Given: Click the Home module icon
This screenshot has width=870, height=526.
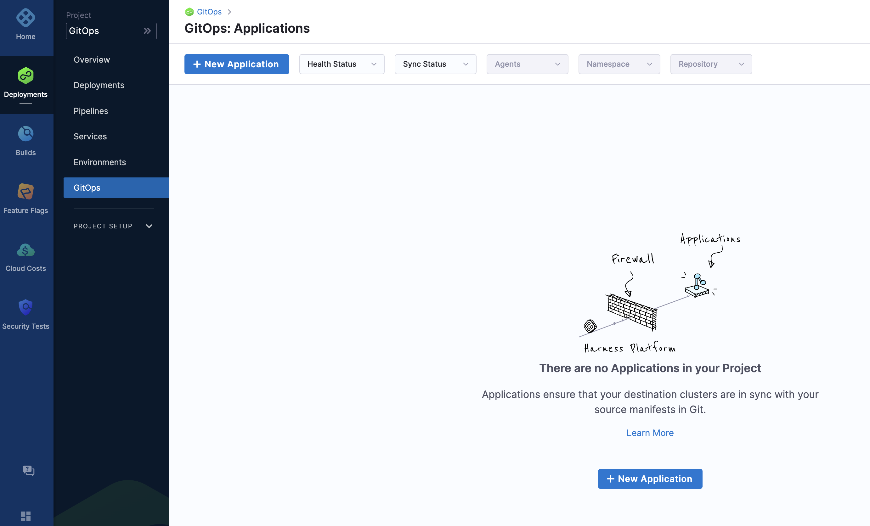Looking at the screenshot, I should [25, 18].
